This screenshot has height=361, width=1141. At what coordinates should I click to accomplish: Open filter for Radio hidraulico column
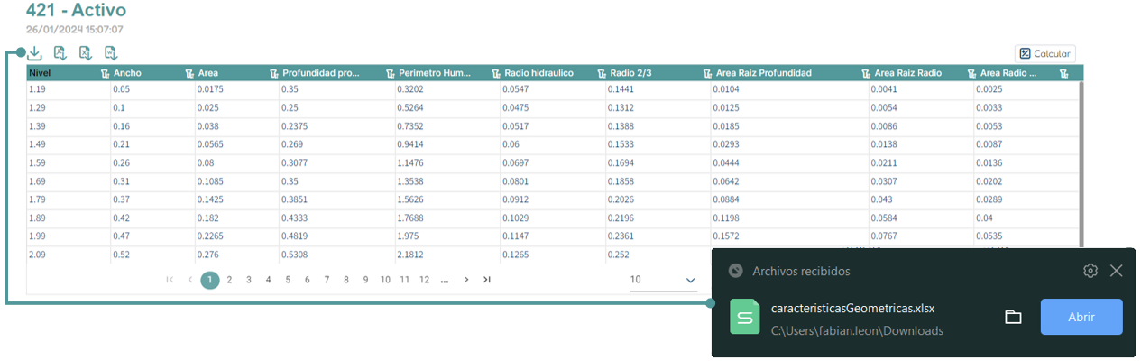pos(602,73)
